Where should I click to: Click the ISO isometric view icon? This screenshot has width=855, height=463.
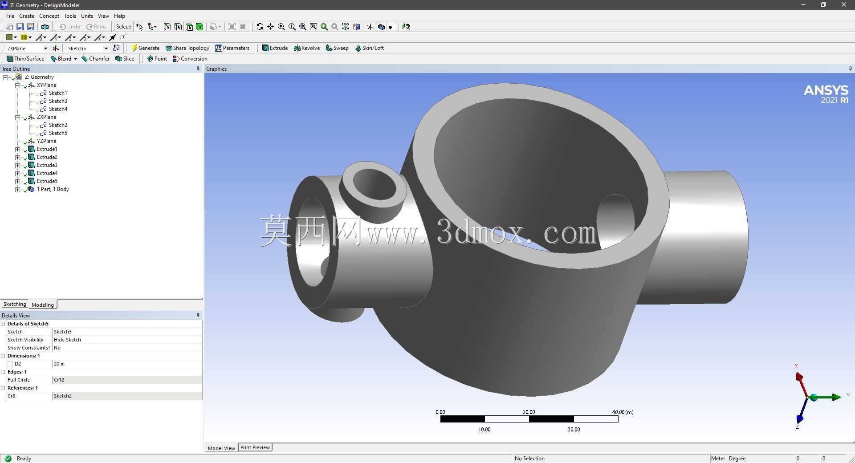pos(346,27)
